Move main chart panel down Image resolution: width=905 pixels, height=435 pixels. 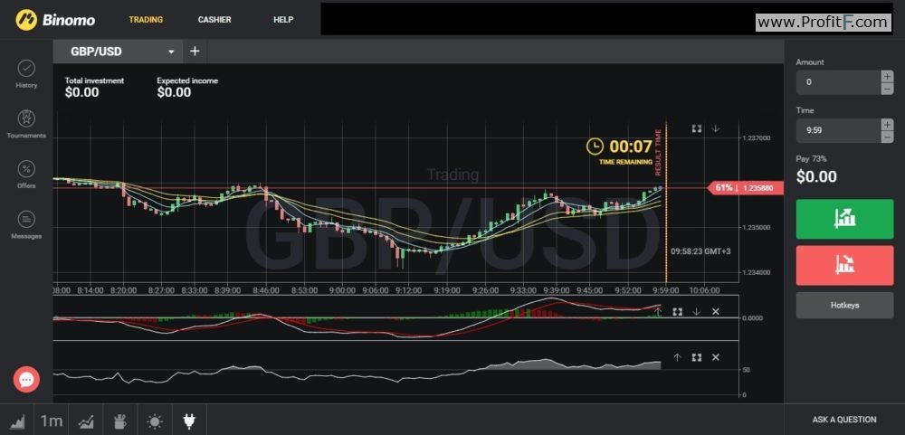(716, 128)
